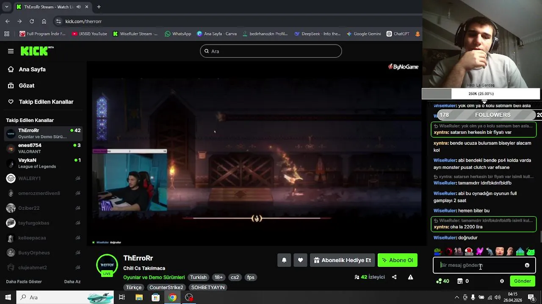Image resolution: width=542 pixels, height=304 pixels.
Task: Show hidden system tray icons
Action: tap(456, 297)
